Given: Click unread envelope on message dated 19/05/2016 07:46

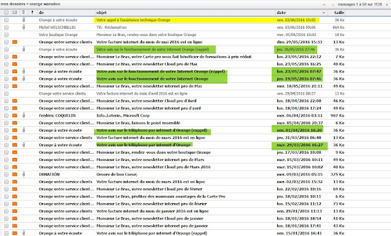Looking at the screenshot, I should [15, 79].
